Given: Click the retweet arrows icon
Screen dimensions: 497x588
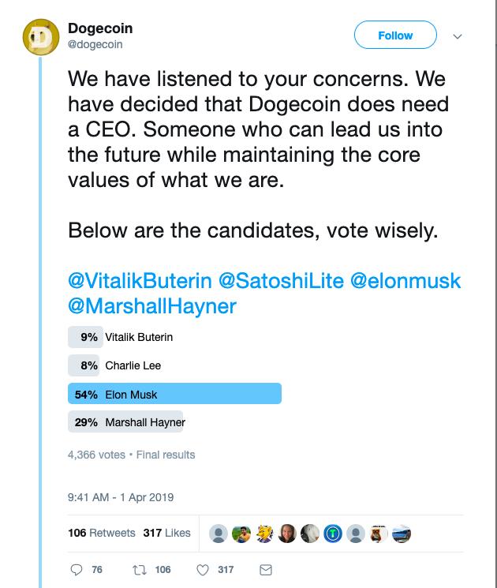Looking at the screenshot, I should click(139, 570).
